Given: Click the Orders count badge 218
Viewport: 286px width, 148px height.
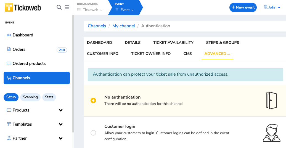Looking at the screenshot, I should click(62, 50).
